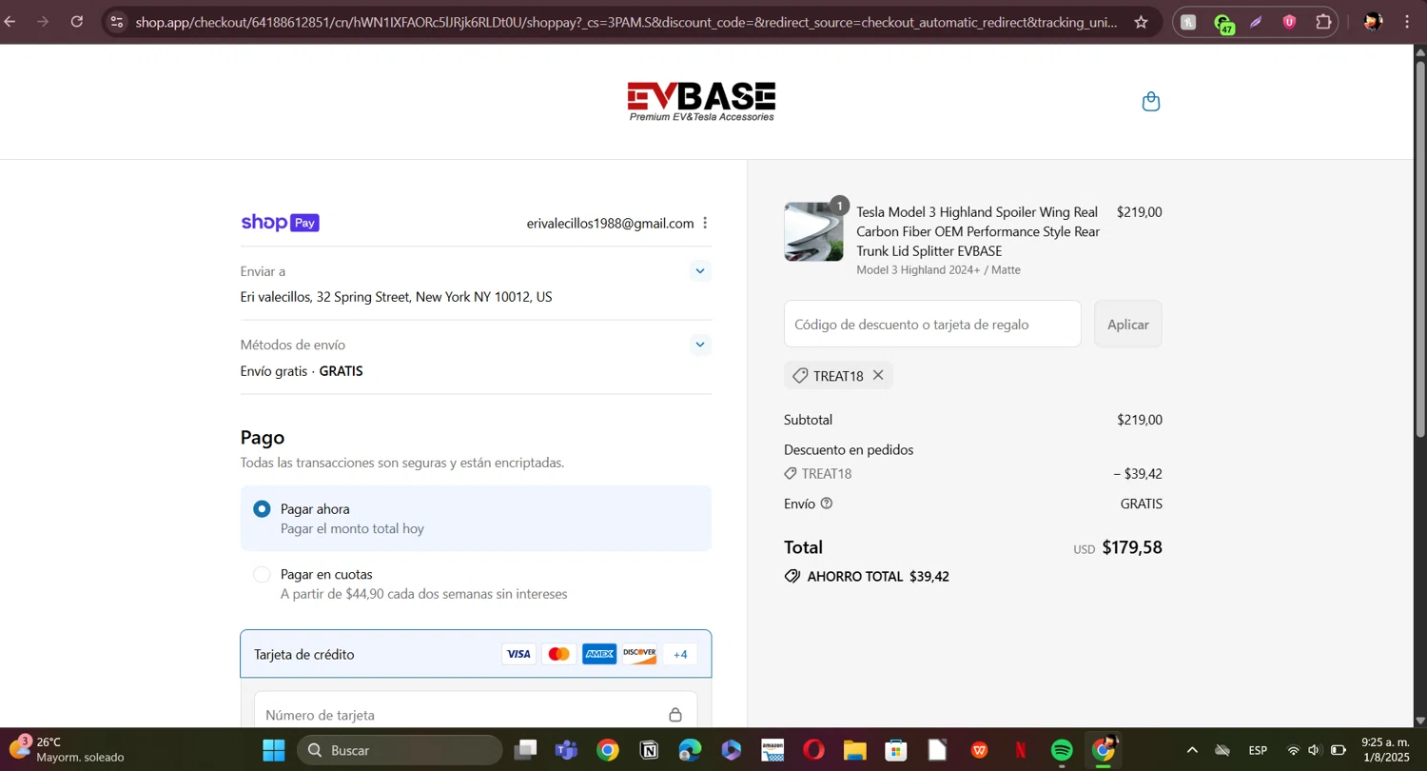Viewport: 1427px width, 771px height.
Task: Click the discount code or gift card field
Action: [932, 324]
